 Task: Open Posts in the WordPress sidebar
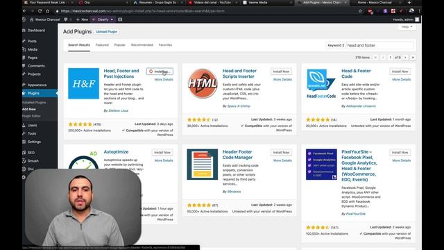(x=32, y=41)
